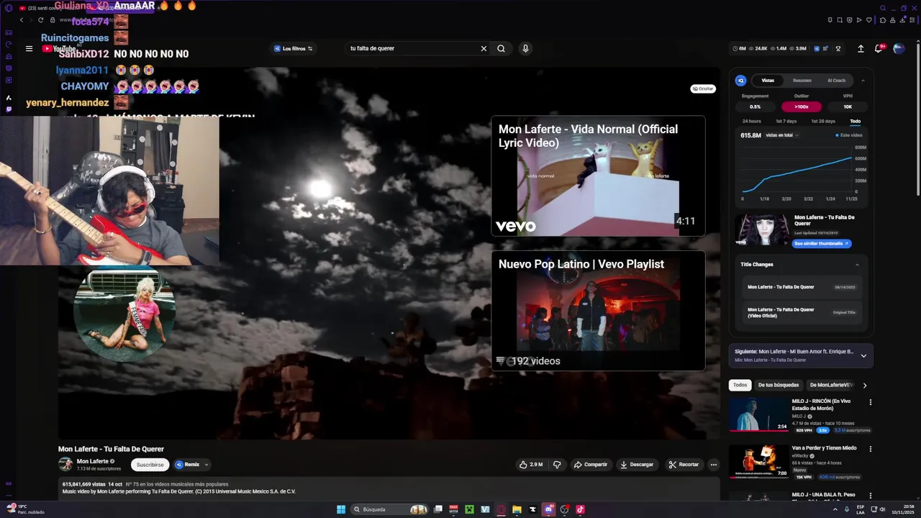Dislike the video

(x=557, y=465)
